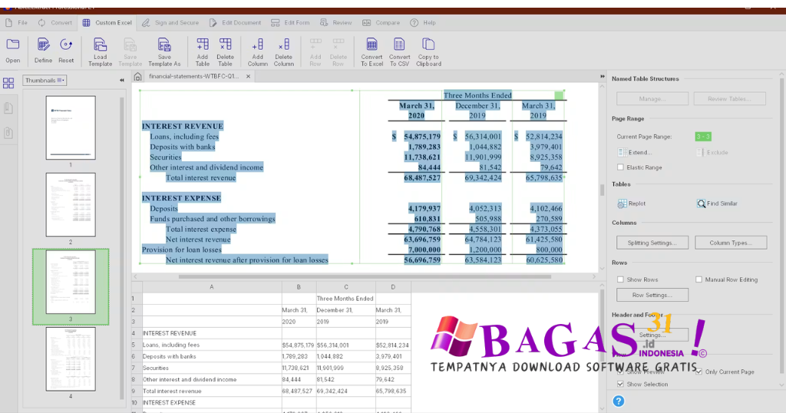The height and width of the screenshot is (413, 786).
Task: Select column A header in spreadsheet preview
Action: click(212, 287)
